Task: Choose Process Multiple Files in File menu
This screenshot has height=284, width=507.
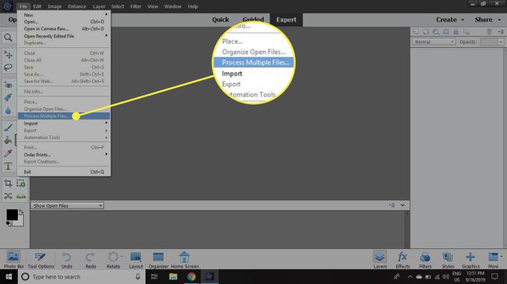Action: [x=64, y=116]
